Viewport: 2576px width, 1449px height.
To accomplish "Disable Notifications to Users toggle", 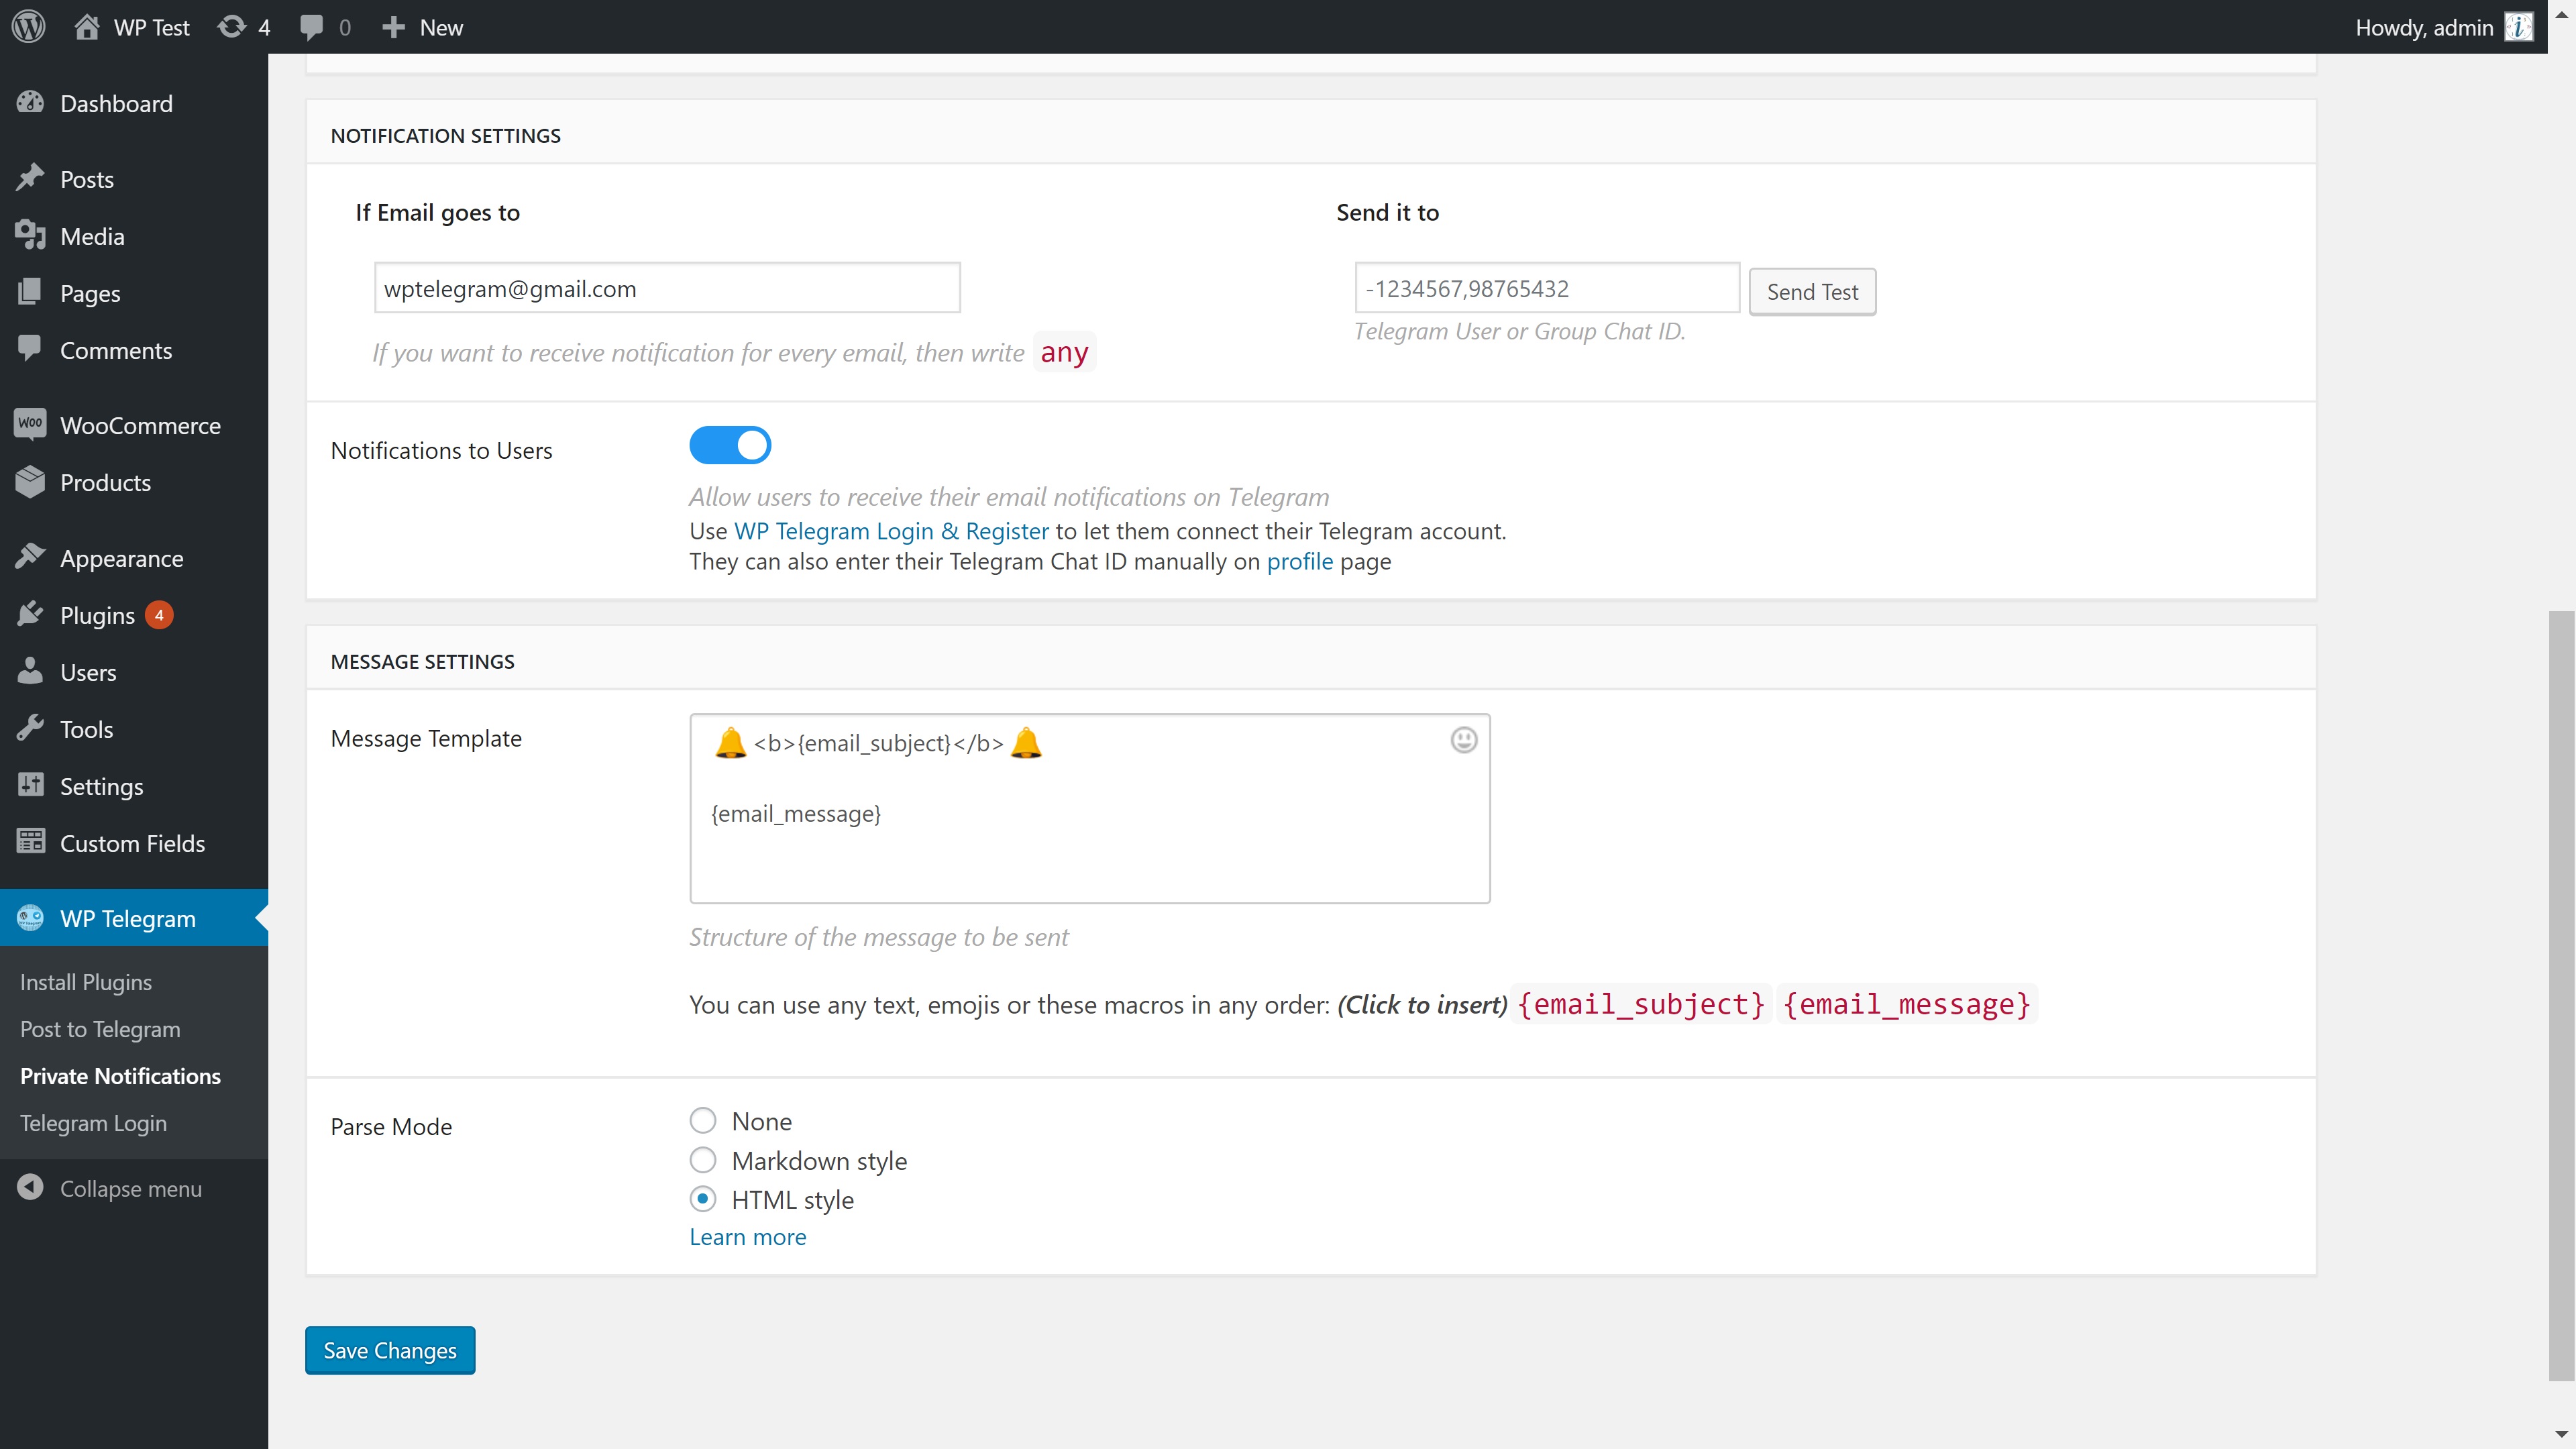I will pos(730,445).
